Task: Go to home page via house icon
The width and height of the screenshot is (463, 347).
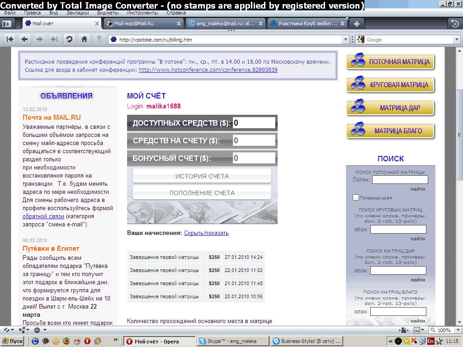Action: 84,39
